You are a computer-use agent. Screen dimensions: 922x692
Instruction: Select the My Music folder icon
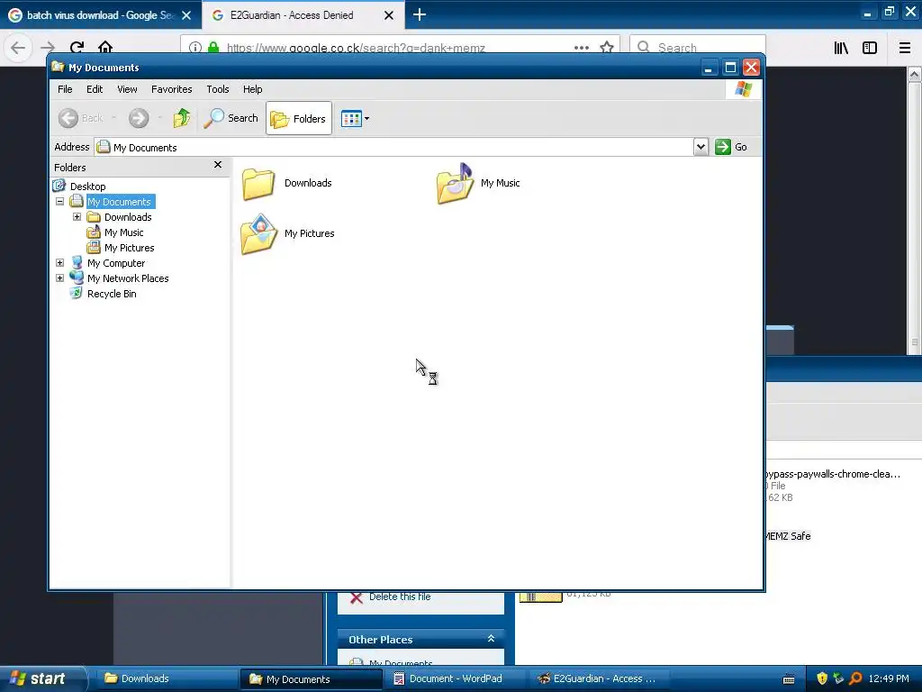point(455,184)
